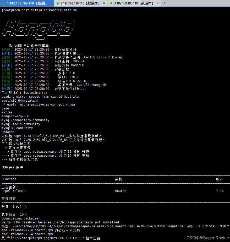The height and width of the screenshot is (242, 230).
Task: Click '升级 1 软件包' summary line
Action: [14, 207]
